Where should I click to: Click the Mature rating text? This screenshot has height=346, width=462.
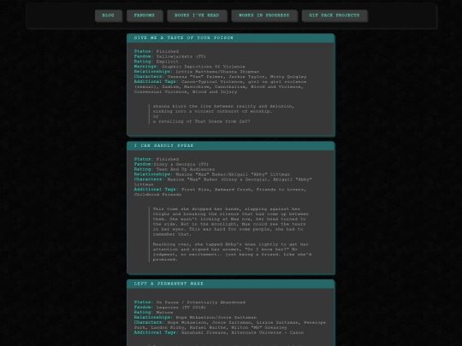pyautogui.click(x=164, y=312)
